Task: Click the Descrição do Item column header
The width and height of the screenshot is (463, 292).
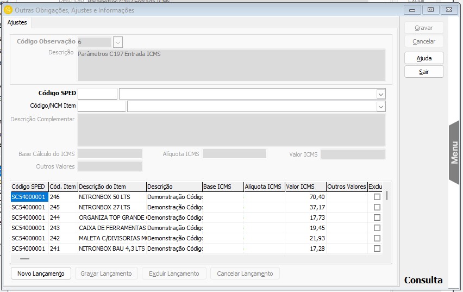Action: [x=112, y=187]
